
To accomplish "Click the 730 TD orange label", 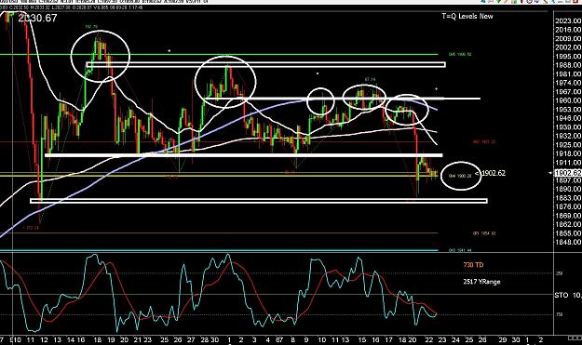I will [x=473, y=265].
